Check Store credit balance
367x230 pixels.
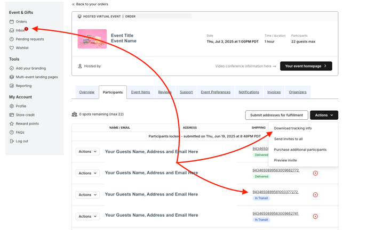click(x=22, y=115)
